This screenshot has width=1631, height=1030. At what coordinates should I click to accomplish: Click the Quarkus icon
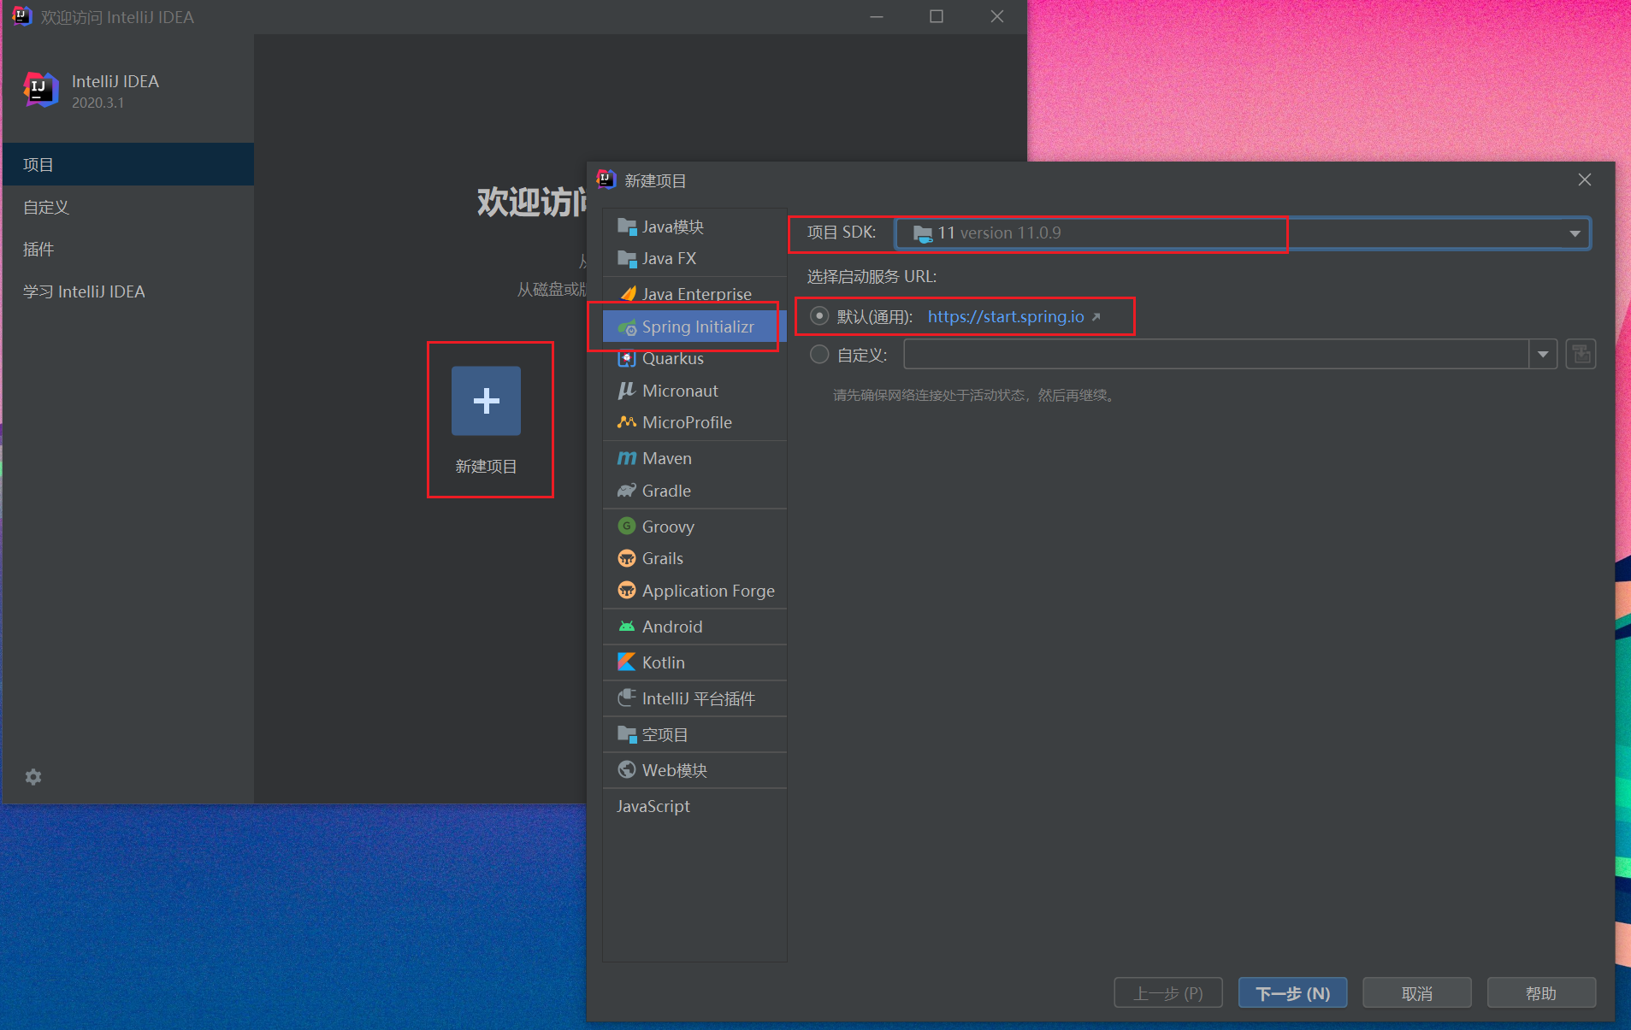click(627, 358)
